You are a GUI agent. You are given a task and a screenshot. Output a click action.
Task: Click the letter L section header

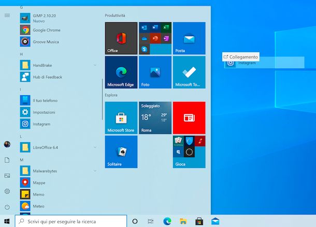[x=21, y=137]
